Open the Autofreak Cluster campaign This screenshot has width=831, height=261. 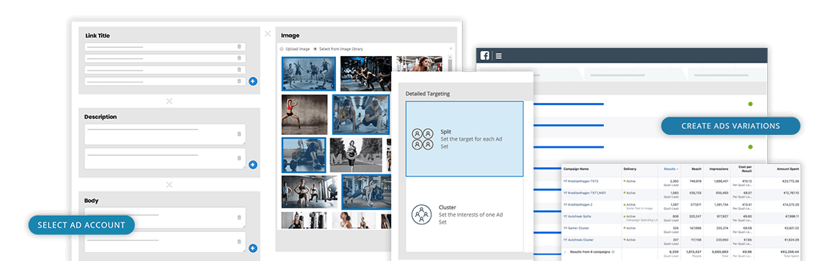tap(578, 241)
